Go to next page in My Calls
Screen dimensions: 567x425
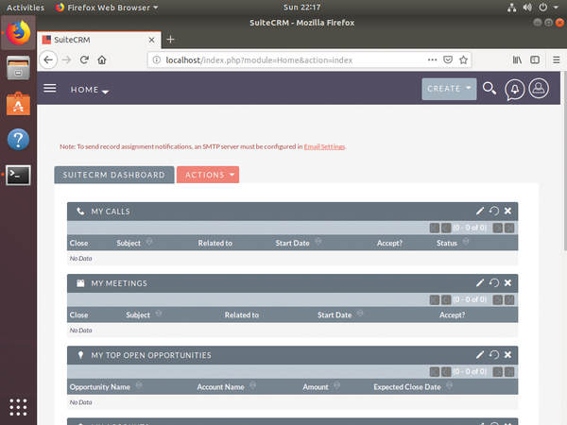click(x=498, y=228)
